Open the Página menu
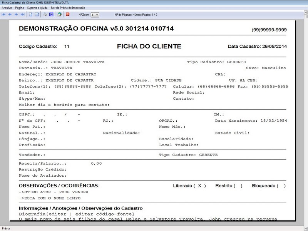 click(20, 8)
